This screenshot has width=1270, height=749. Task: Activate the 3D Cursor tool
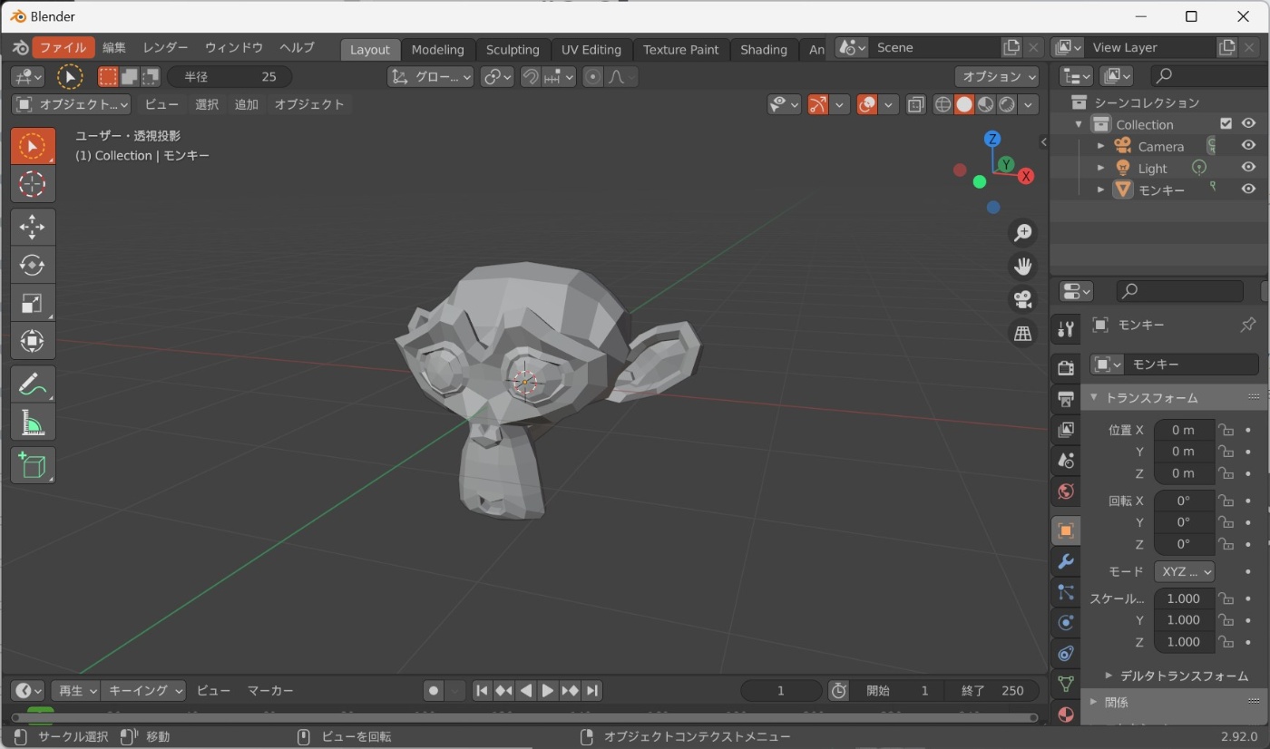point(33,184)
